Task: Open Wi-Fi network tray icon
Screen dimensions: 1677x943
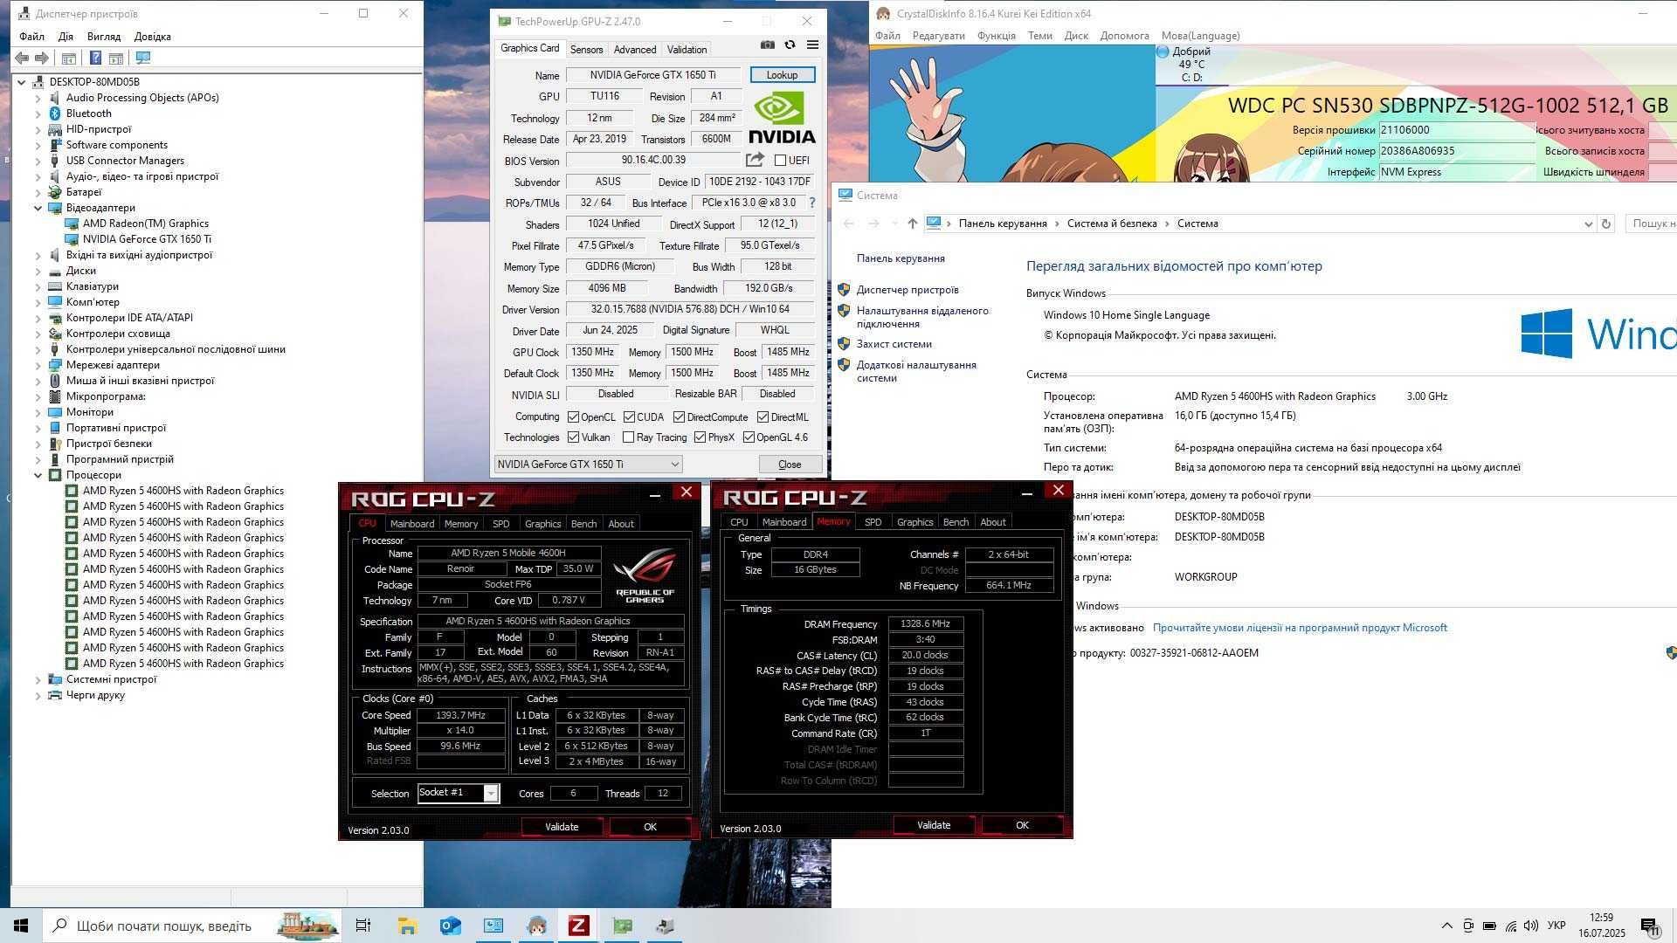Action: pyautogui.click(x=1511, y=926)
